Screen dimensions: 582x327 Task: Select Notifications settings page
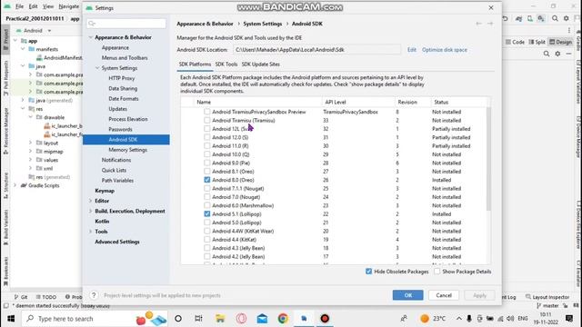click(116, 160)
